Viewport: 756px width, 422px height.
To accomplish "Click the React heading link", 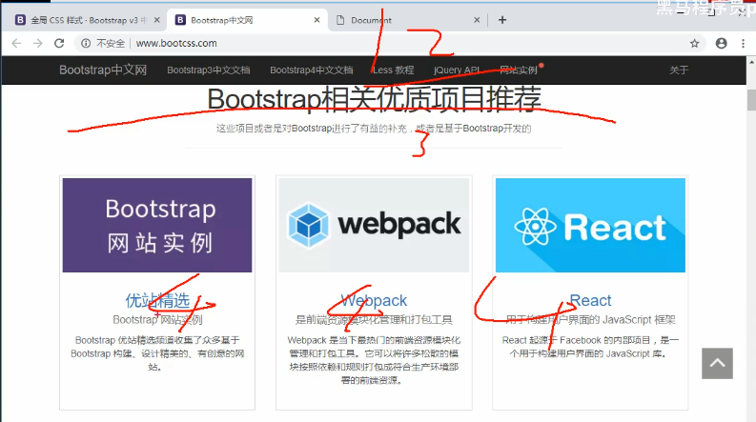I will [x=590, y=300].
